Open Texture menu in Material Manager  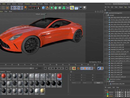click(8, 72)
